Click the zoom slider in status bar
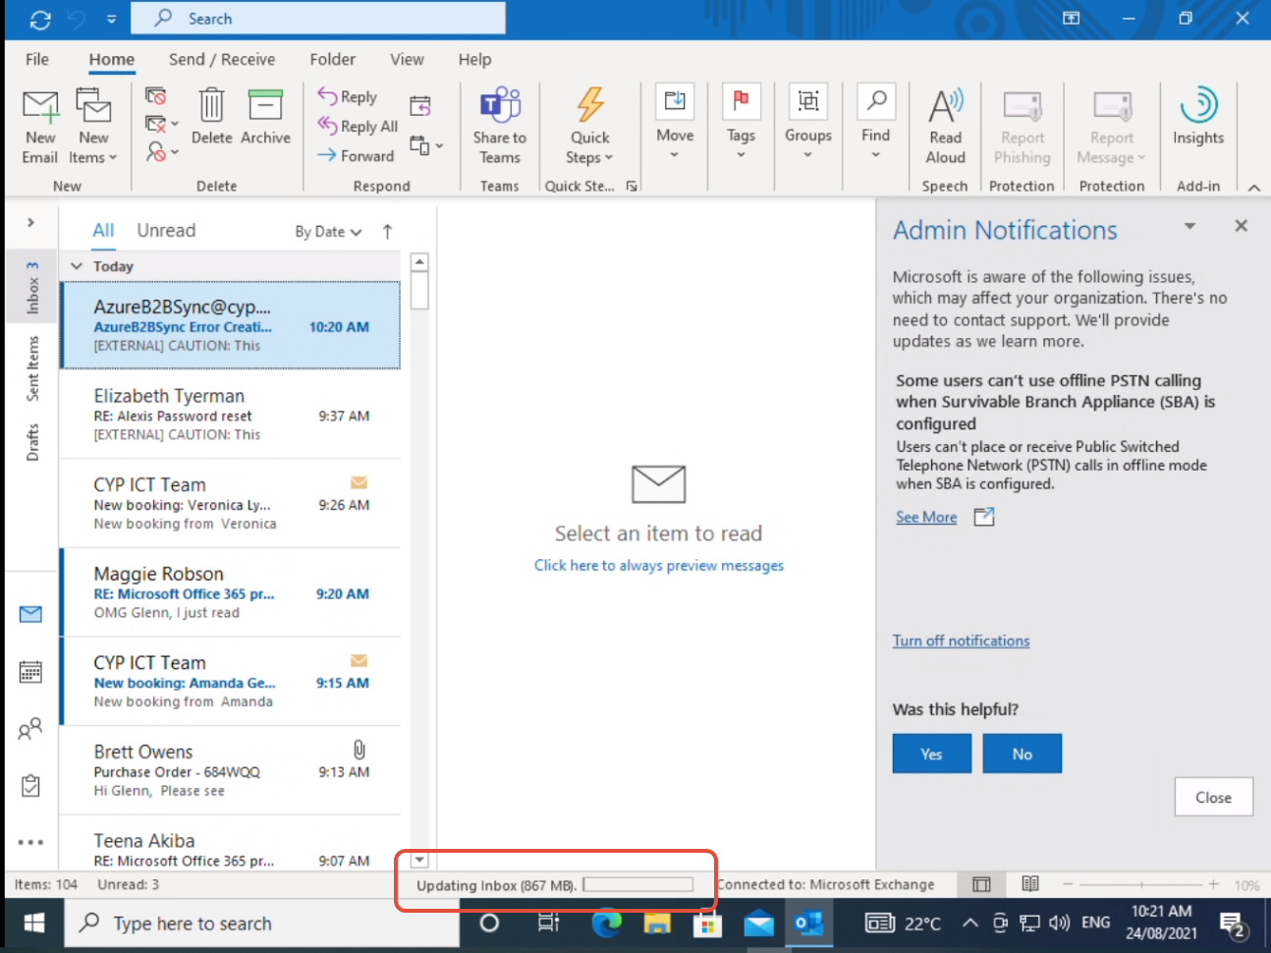 [1141, 884]
